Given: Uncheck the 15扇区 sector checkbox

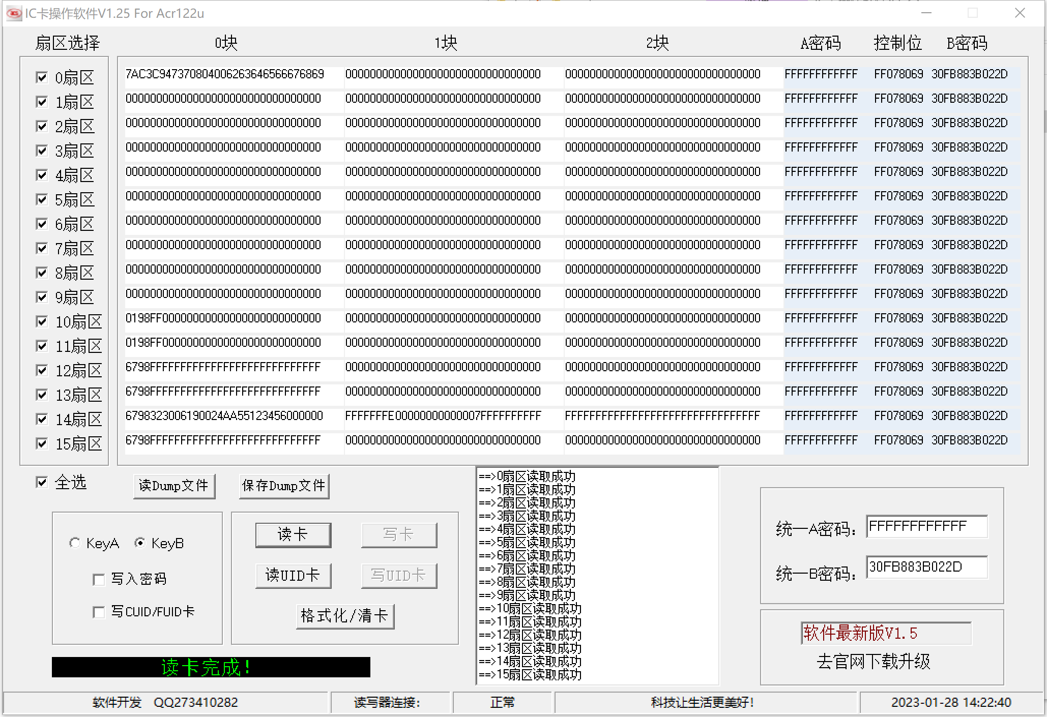Looking at the screenshot, I should 42,443.
